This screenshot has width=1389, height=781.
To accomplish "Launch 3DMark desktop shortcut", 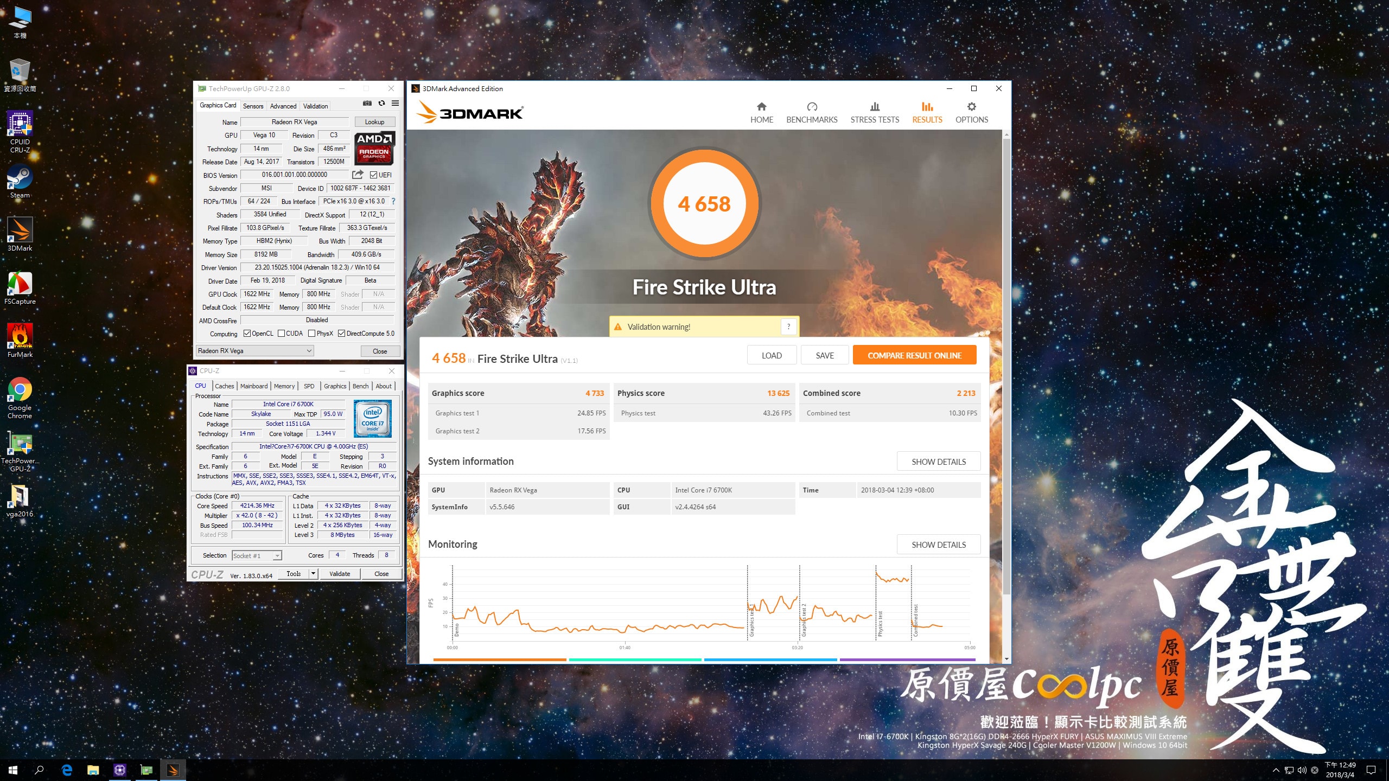I will tap(20, 234).
